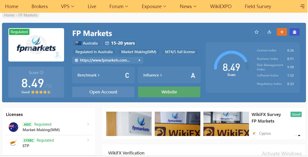Click the green Regulated badge
This screenshot has height=157, width=308.
tap(19, 32)
